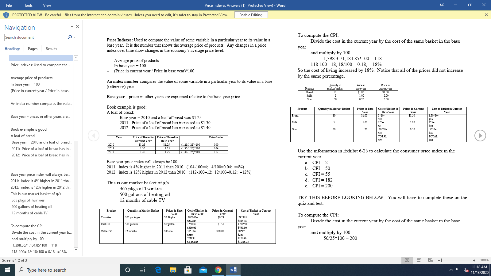The image size is (491, 276).
Task: Open File Explorer from the taskbar
Action: pos(173,270)
